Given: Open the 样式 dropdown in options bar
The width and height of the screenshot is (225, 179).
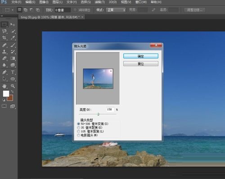Looking at the screenshot, I should pyautogui.click(x=116, y=10).
